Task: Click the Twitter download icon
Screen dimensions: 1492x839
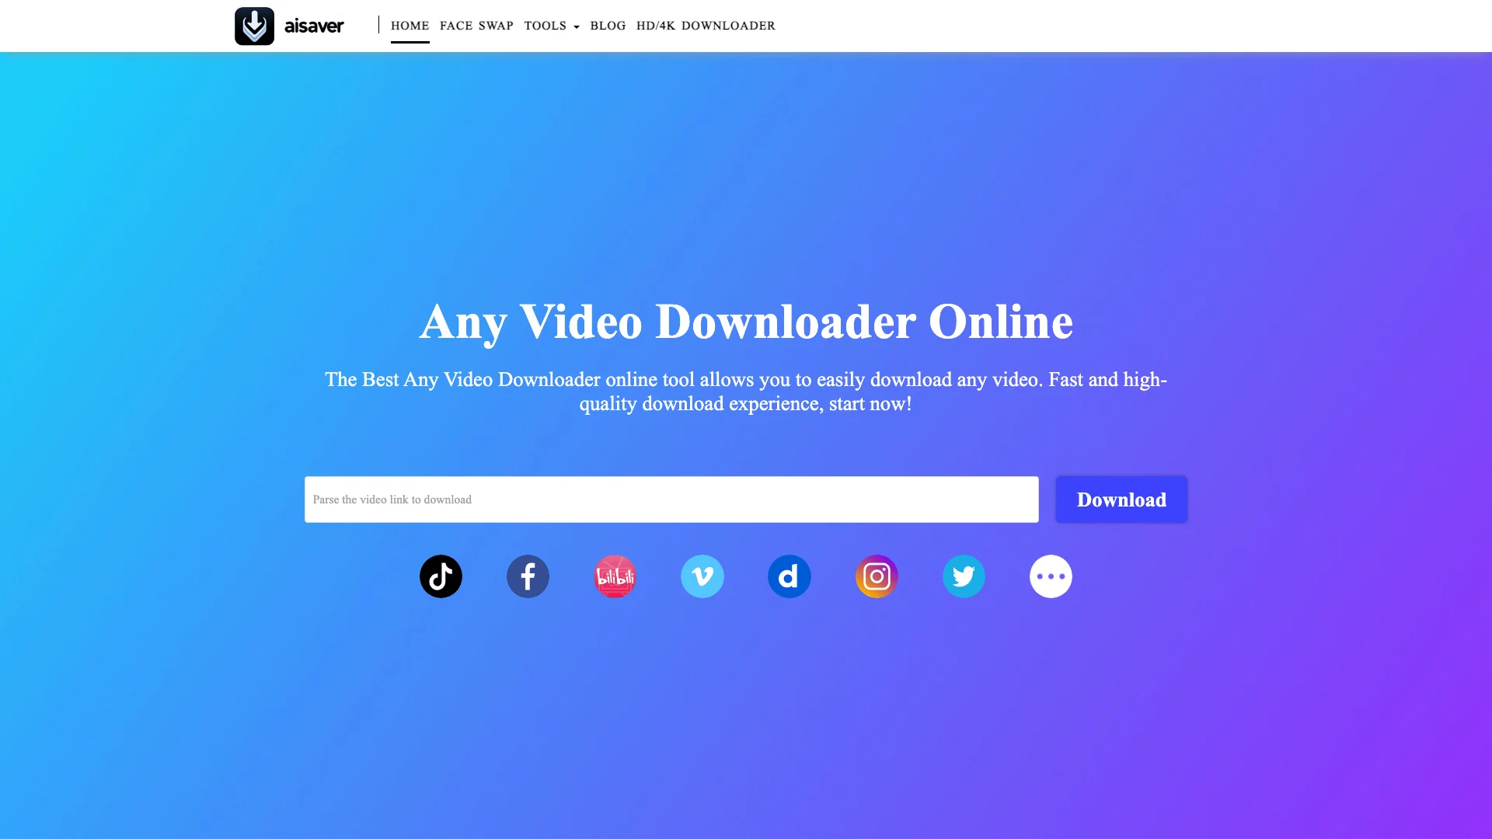Action: tap(964, 576)
